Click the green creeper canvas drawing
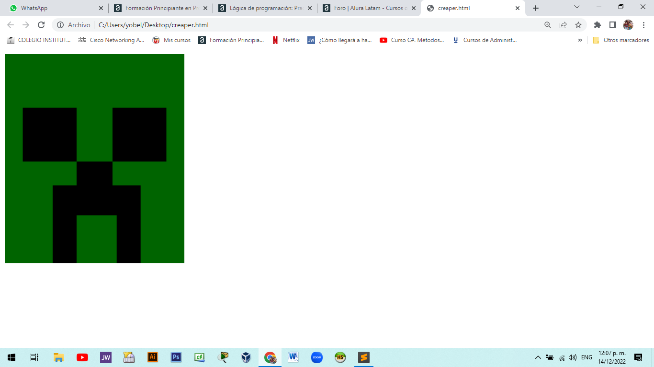This screenshot has width=654, height=367. [94, 158]
